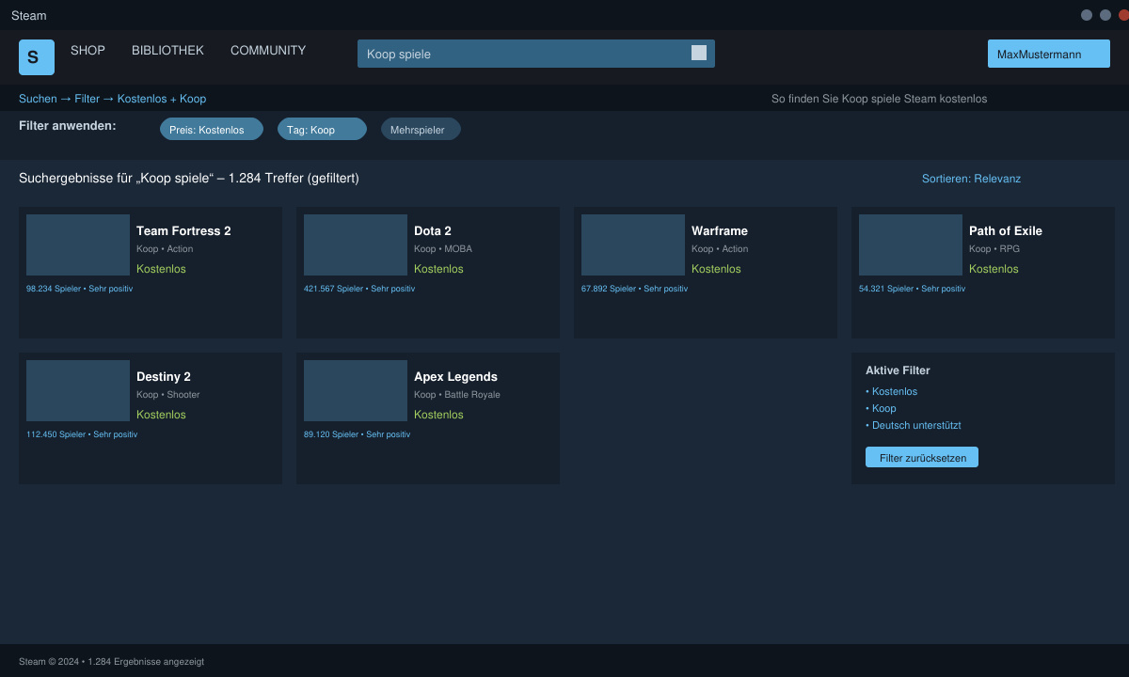Click the search submit square icon
Viewport: 1129px width, 677px height.
(x=699, y=53)
